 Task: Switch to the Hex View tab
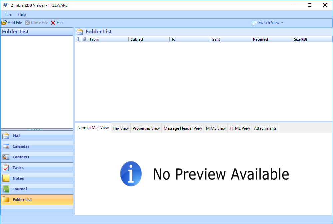(121, 128)
